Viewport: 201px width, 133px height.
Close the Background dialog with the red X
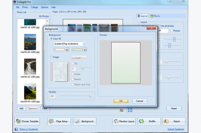(x=151, y=28)
